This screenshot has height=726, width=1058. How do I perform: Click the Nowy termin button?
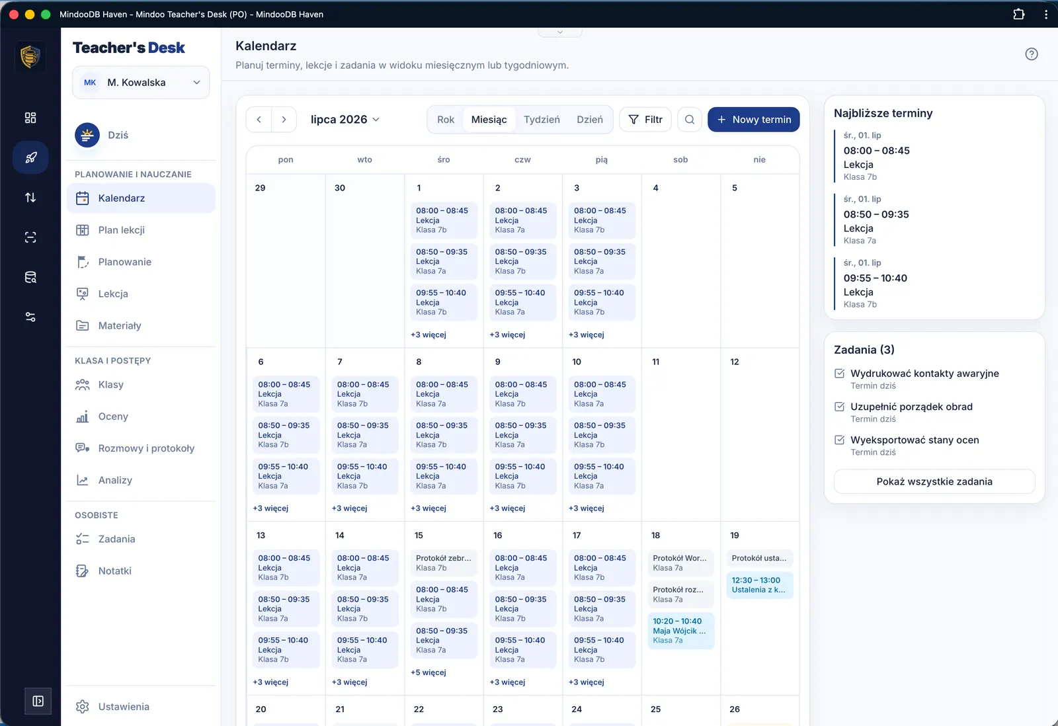(x=753, y=120)
